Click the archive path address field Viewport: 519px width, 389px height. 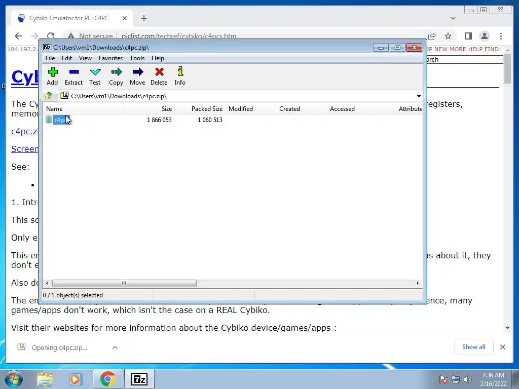[237, 96]
